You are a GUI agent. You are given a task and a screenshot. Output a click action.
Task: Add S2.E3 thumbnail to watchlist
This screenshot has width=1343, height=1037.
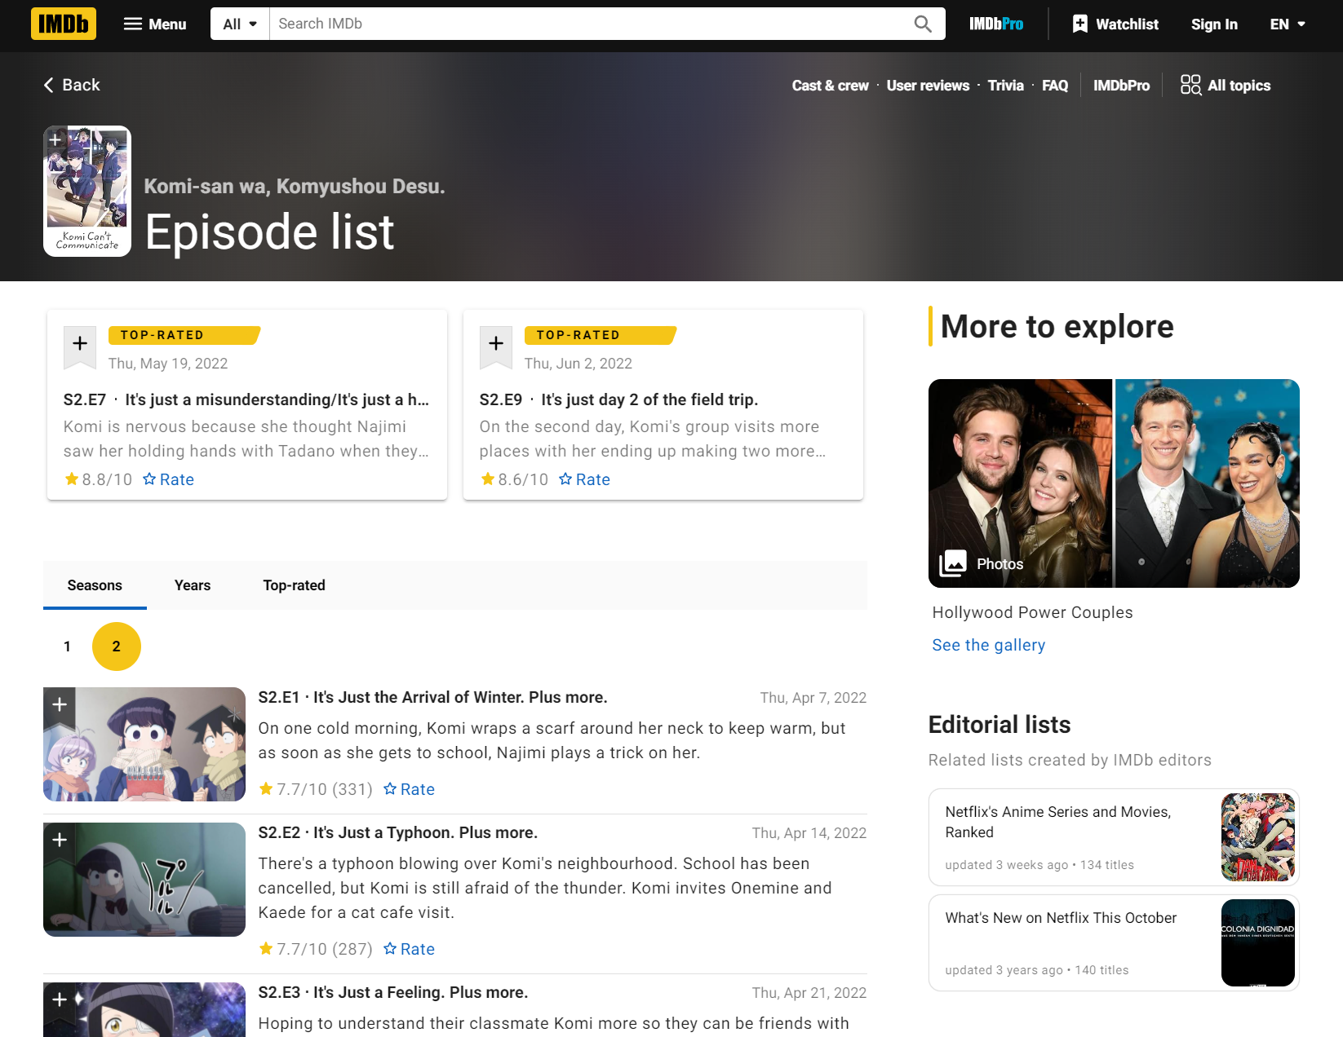(60, 1000)
